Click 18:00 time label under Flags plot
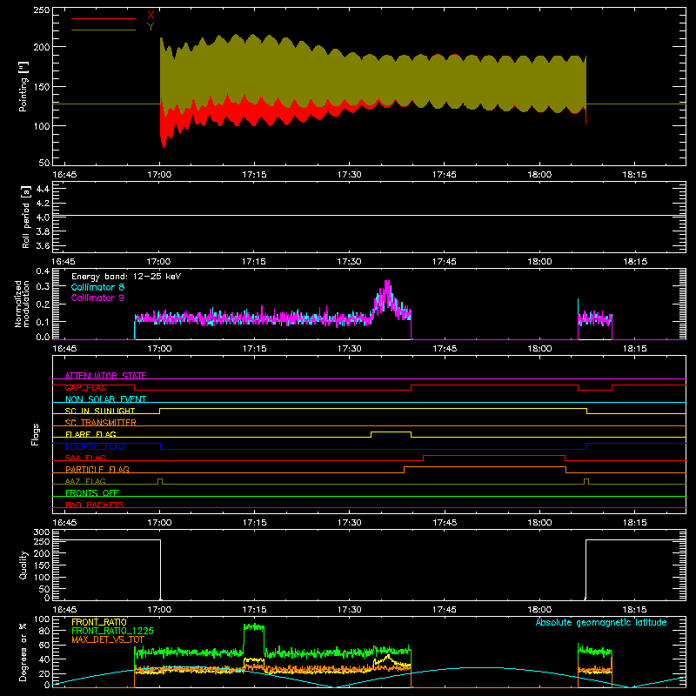 point(539,523)
